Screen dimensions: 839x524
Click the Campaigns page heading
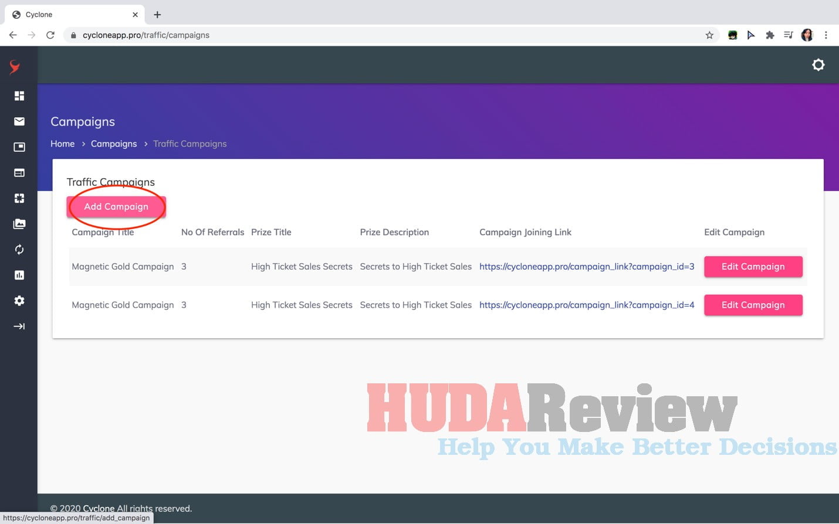point(83,122)
